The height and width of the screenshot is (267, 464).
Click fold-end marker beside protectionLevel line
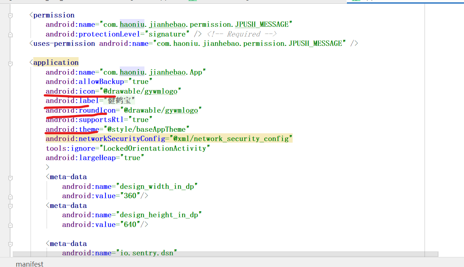[10, 34]
